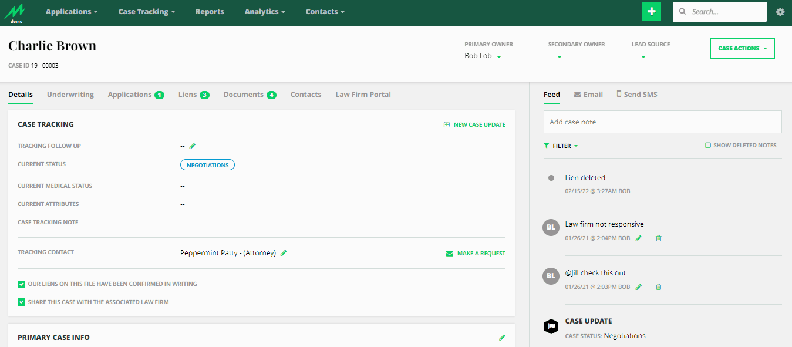
Task: Expand the Primary Owner Bob Lob dropdown
Action: [498, 57]
